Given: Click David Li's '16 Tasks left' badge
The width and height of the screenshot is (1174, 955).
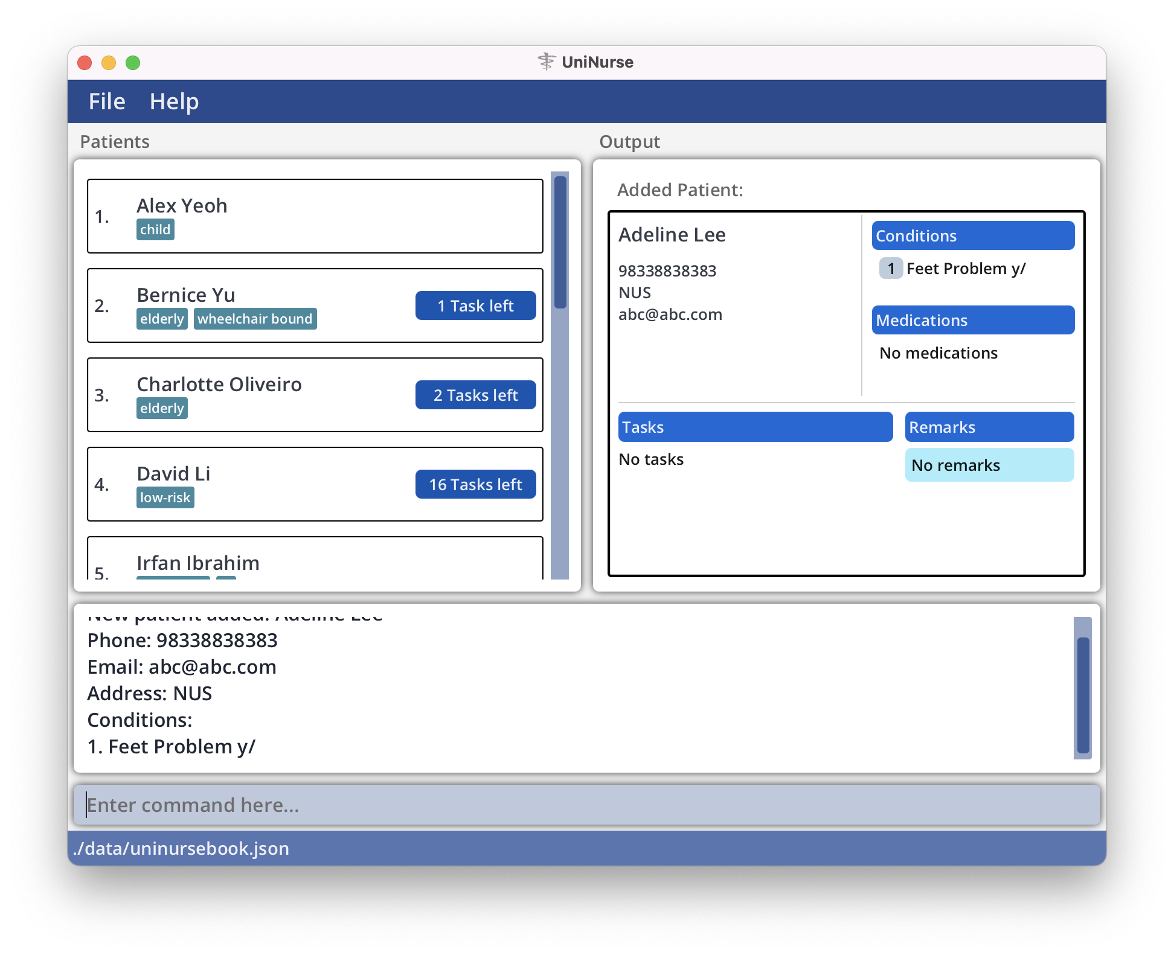Looking at the screenshot, I should click(475, 484).
